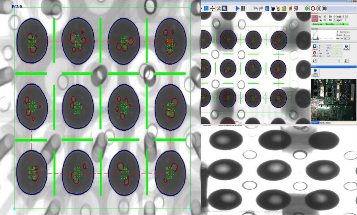Click the MoveTo globe button
The width and height of the screenshot is (357, 215).
click(346, 47)
